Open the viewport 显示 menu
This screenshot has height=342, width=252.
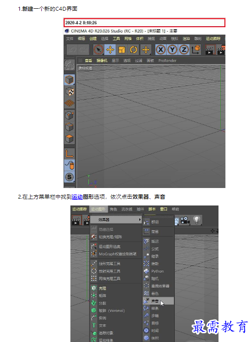tap(116, 60)
